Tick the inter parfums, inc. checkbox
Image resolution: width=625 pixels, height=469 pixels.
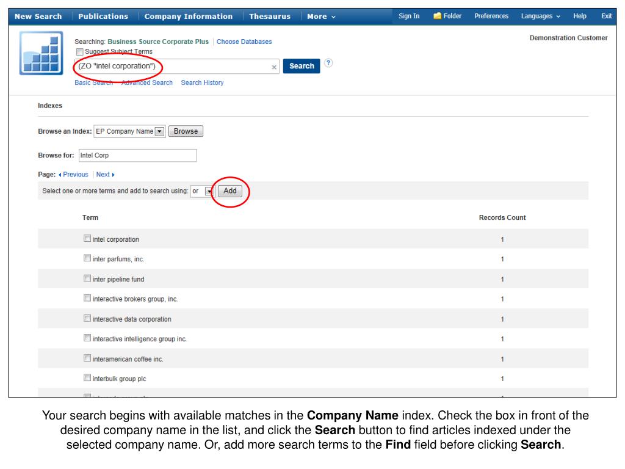click(x=87, y=259)
